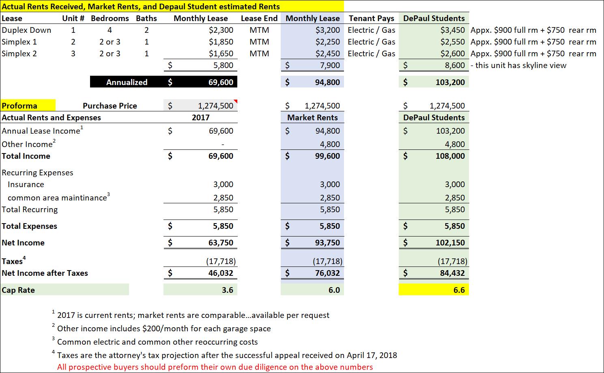Select the annualized 94,800 cell
The image size is (604, 373).
(312, 82)
